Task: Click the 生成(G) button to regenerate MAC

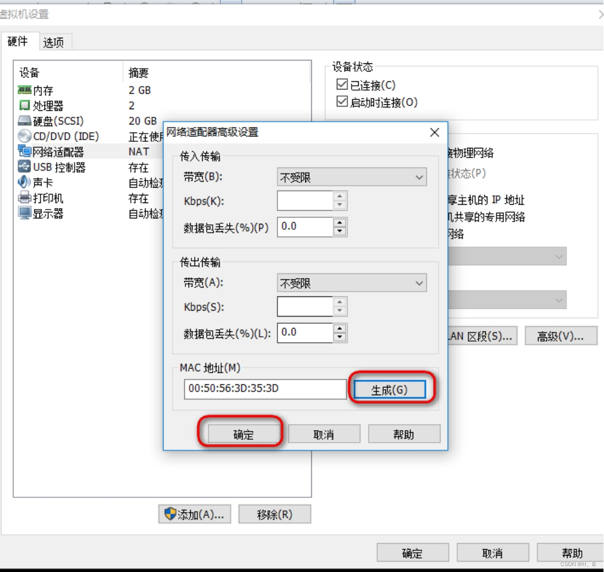Action: coord(390,389)
